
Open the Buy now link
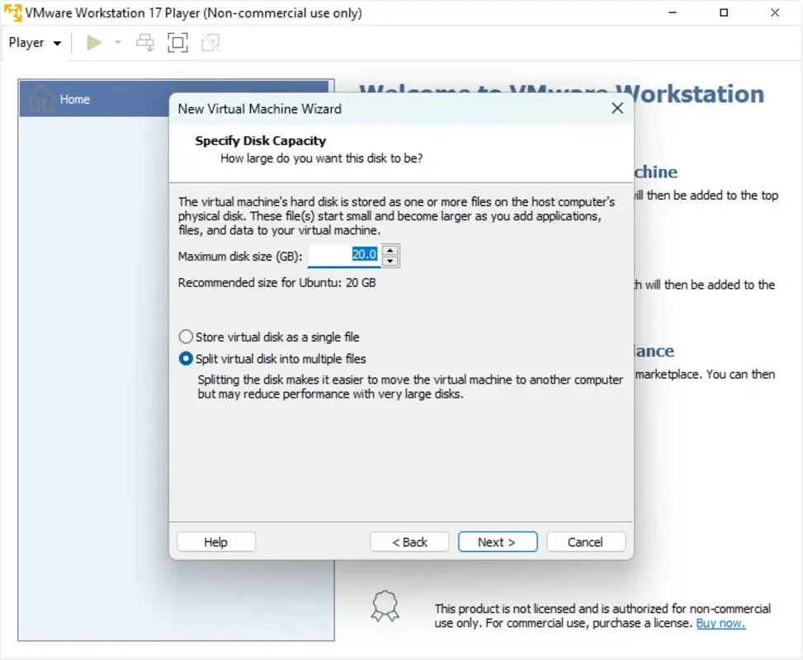tap(720, 623)
